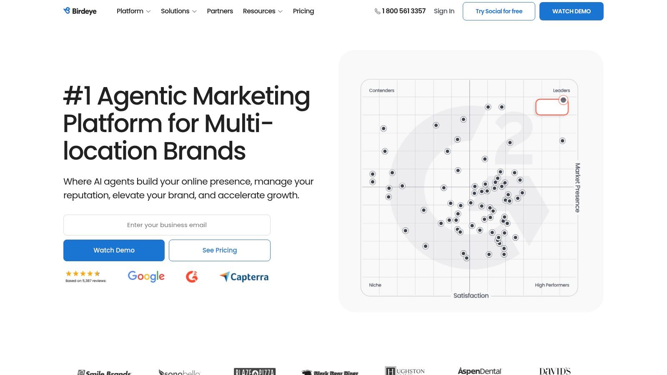Screen dimensions: 667x375
Task: Click the Try Social for free button
Action: click(499, 11)
